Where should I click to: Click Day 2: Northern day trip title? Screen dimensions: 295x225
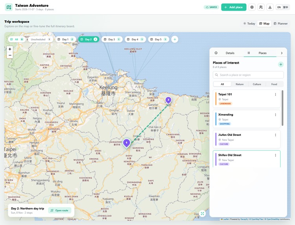tap(28, 209)
